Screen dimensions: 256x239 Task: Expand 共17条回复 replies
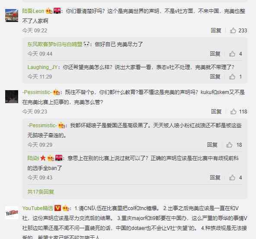(41, 192)
